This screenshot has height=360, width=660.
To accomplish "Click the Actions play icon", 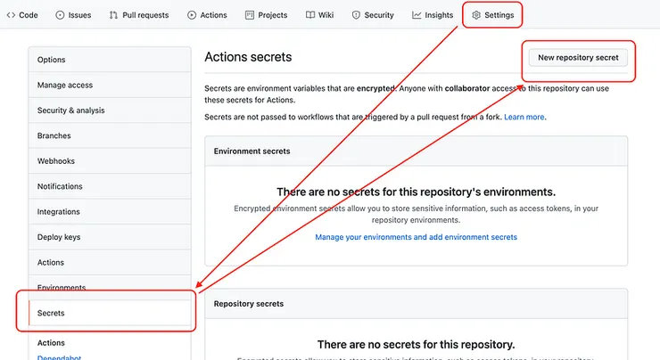I will click(192, 15).
